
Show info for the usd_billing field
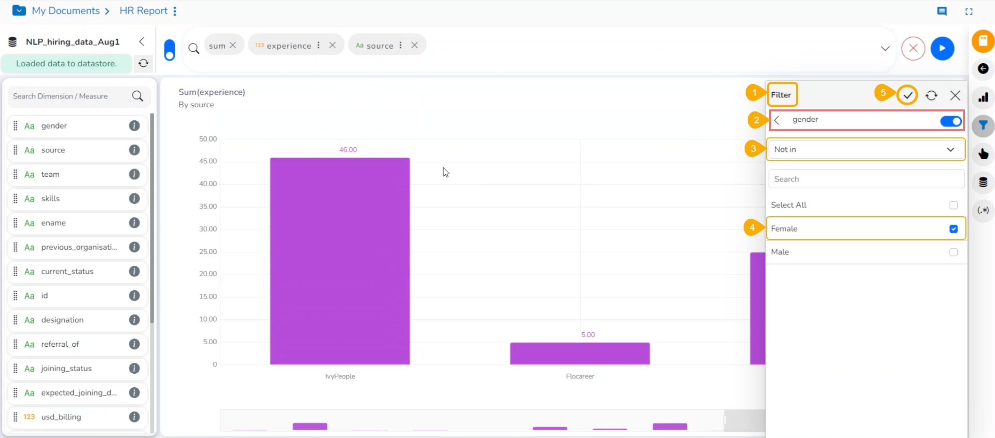tap(135, 417)
